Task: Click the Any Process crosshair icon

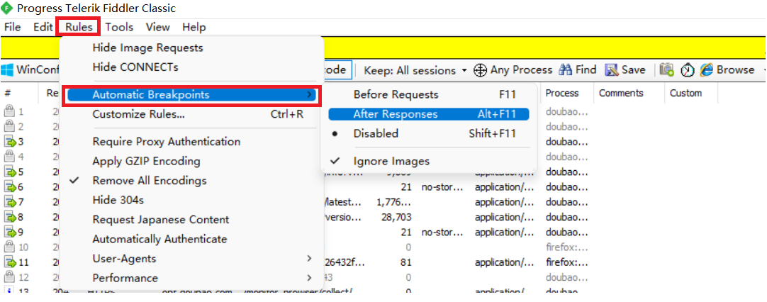Action: pyautogui.click(x=481, y=70)
